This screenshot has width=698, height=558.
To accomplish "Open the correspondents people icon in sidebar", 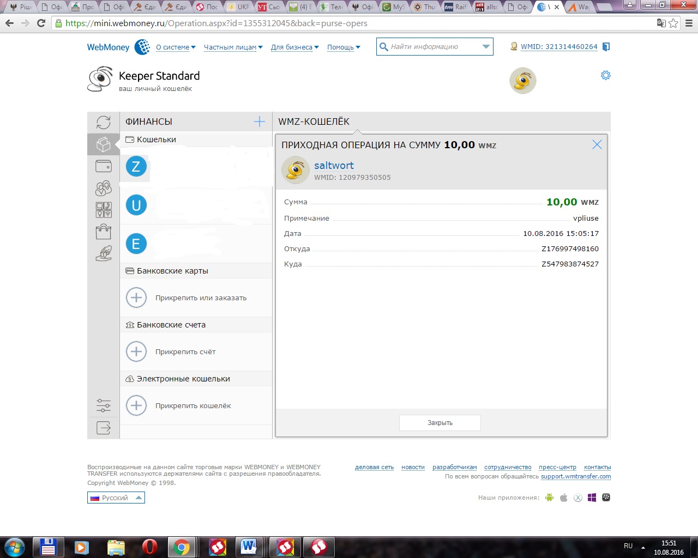I will pos(104,188).
